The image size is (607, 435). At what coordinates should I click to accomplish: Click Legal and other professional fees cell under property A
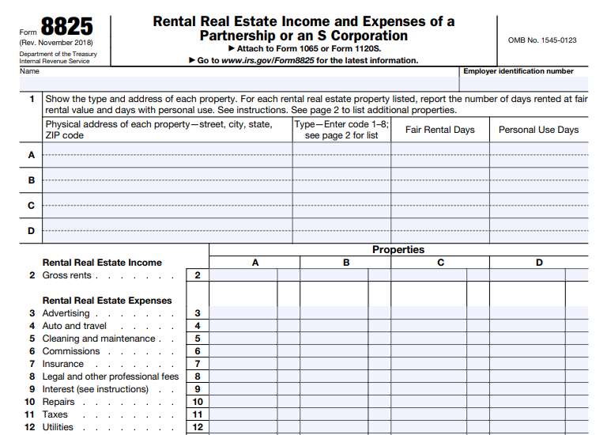(x=243, y=376)
